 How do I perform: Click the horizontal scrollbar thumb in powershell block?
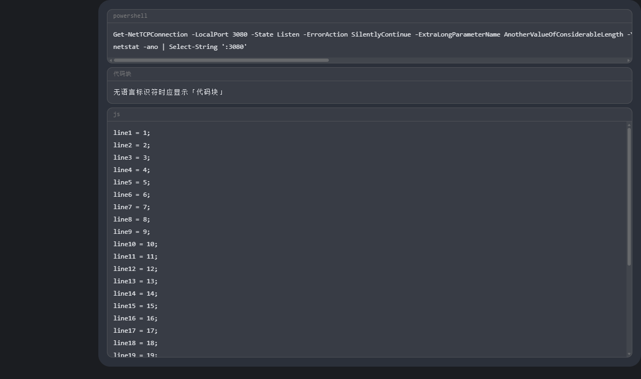(x=221, y=61)
